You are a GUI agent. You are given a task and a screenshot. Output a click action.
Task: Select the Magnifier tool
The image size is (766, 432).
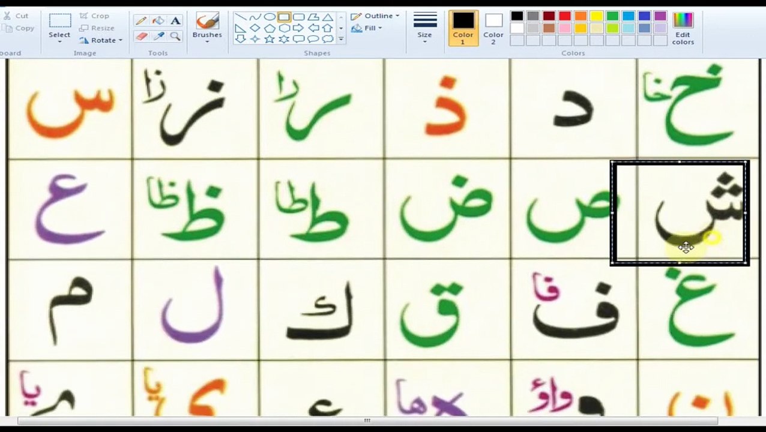[x=175, y=37]
